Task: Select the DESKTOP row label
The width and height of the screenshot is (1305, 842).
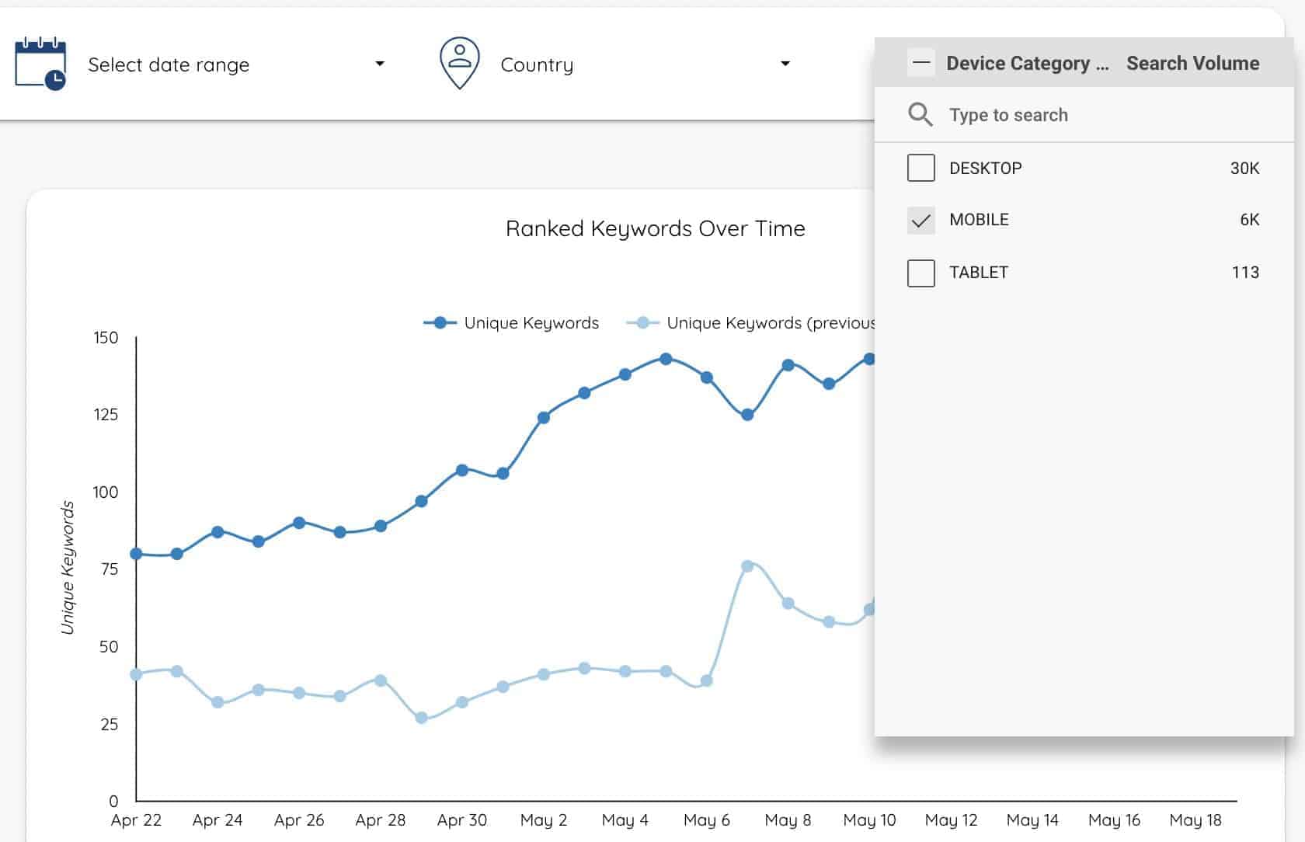Action: [986, 168]
